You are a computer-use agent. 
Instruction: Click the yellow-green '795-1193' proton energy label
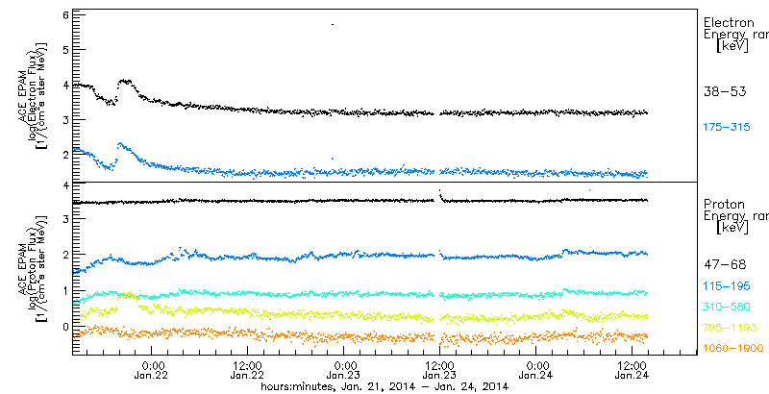click(730, 328)
